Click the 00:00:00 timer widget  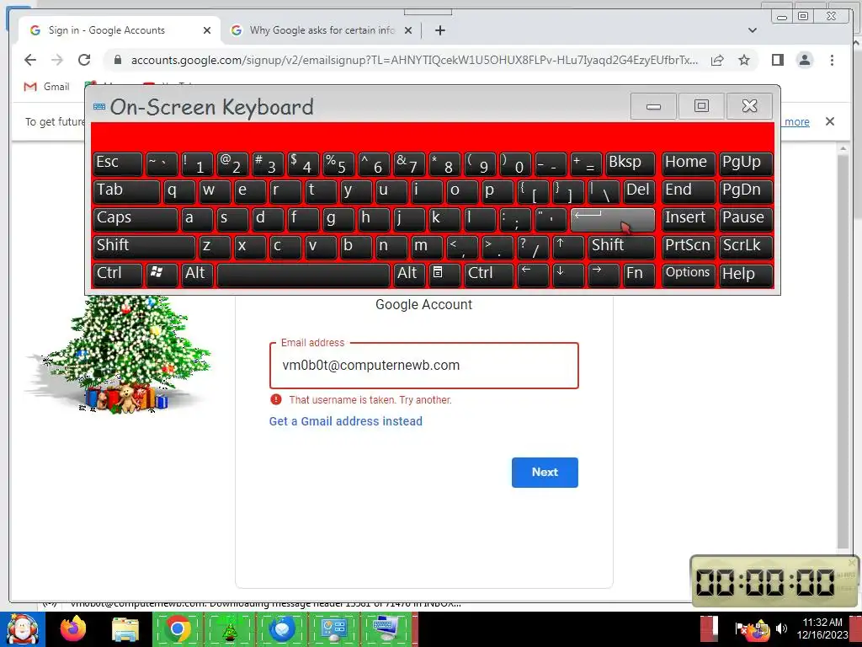click(774, 581)
